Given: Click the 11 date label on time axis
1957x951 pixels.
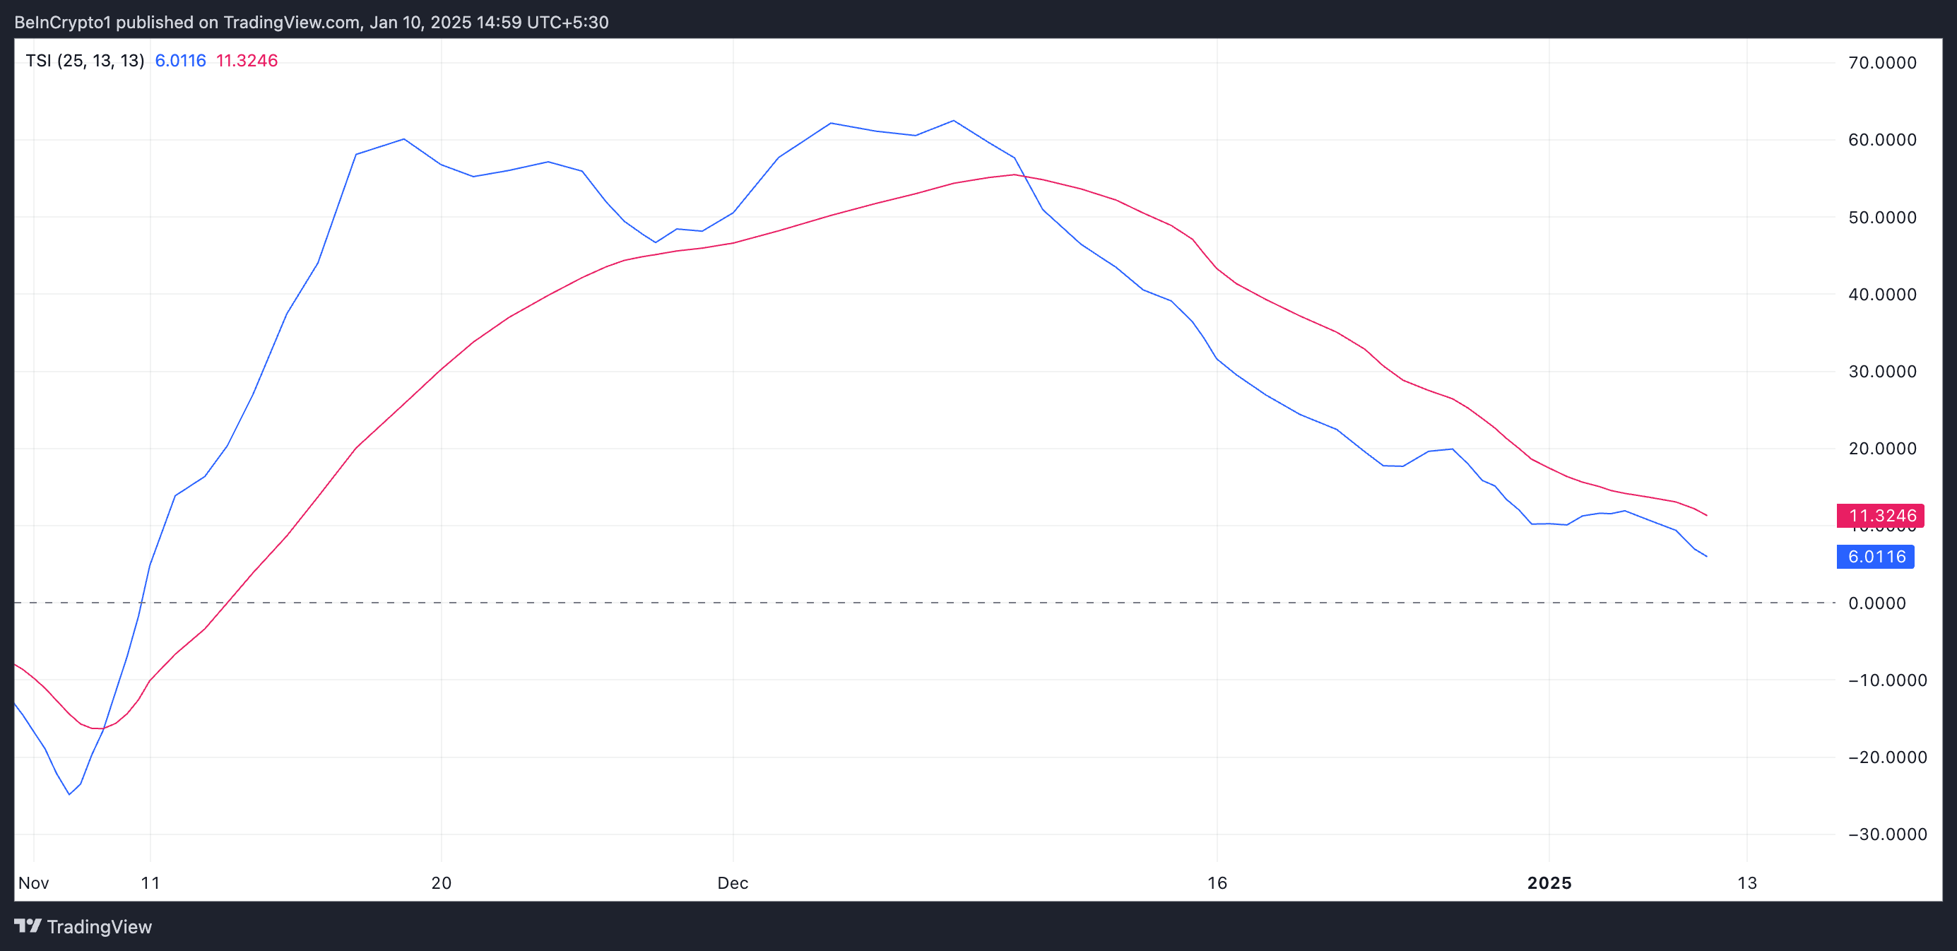Looking at the screenshot, I should click(150, 882).
